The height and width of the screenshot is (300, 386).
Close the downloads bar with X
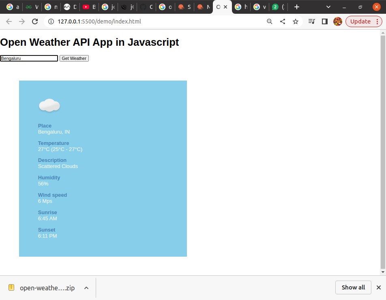(379, 287)
